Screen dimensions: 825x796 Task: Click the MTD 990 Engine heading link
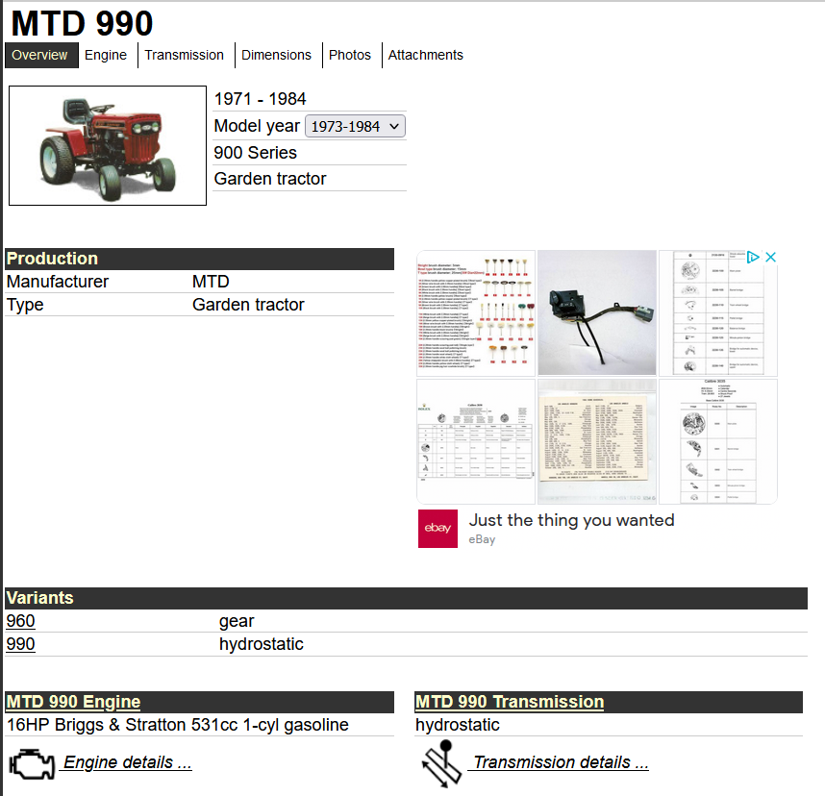74,702
